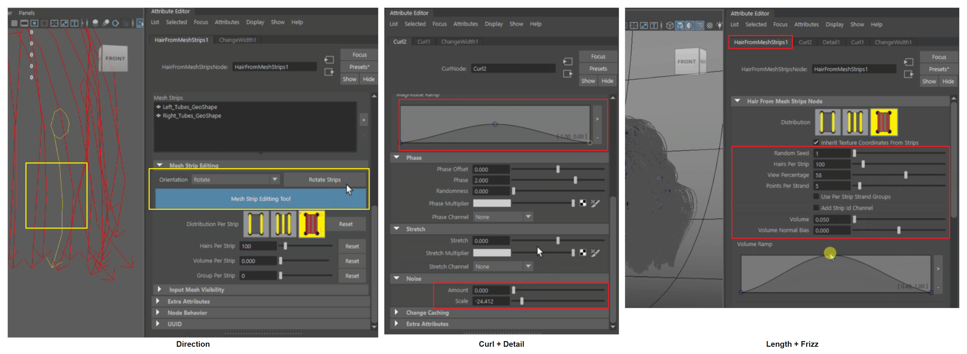The height and width of the screenshot is (354, 967).
Task: Click wireframe cube icon in right viewport toolbar
Action: (x=670, y=26)
